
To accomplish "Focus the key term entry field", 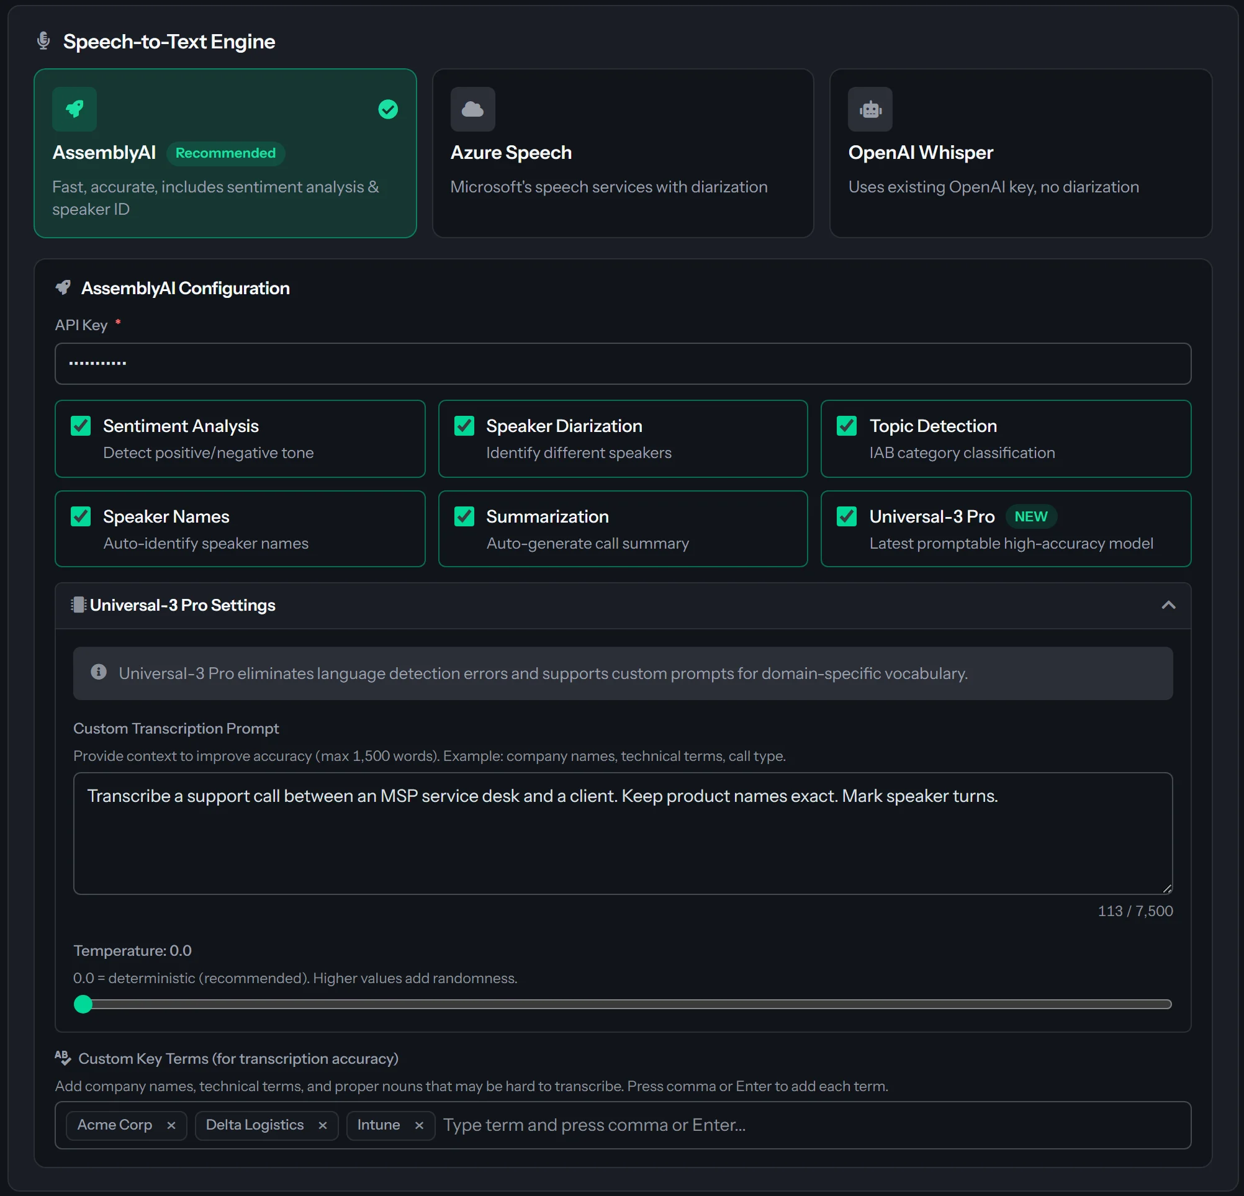I will click(813, 1125).
